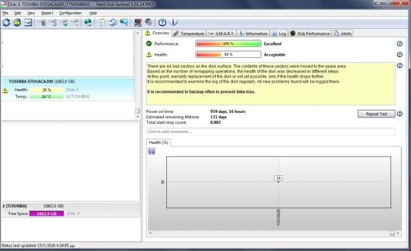Screen dimensions: 411x251
Task: Open the Help menu
Action: point(93,13)
